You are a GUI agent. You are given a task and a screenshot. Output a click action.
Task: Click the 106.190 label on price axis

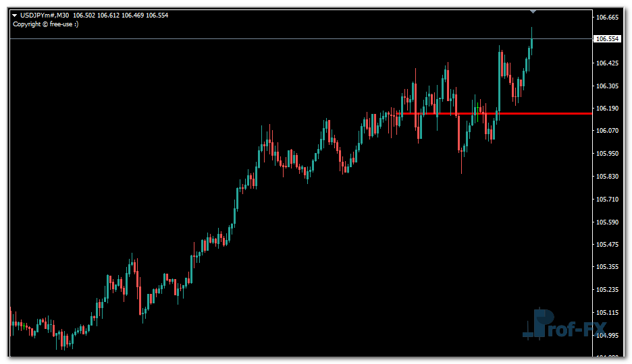coord(607,108)
